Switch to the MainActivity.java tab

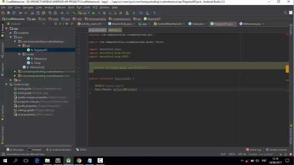coord(122,24)
